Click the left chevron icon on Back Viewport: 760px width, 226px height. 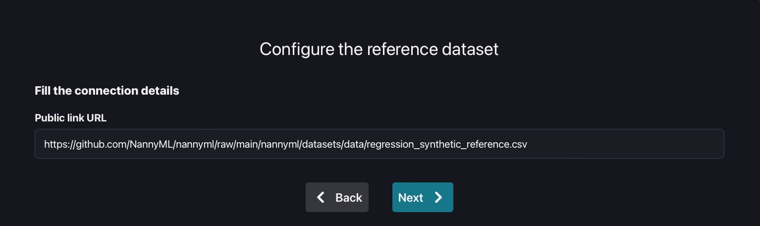(321, 197)
